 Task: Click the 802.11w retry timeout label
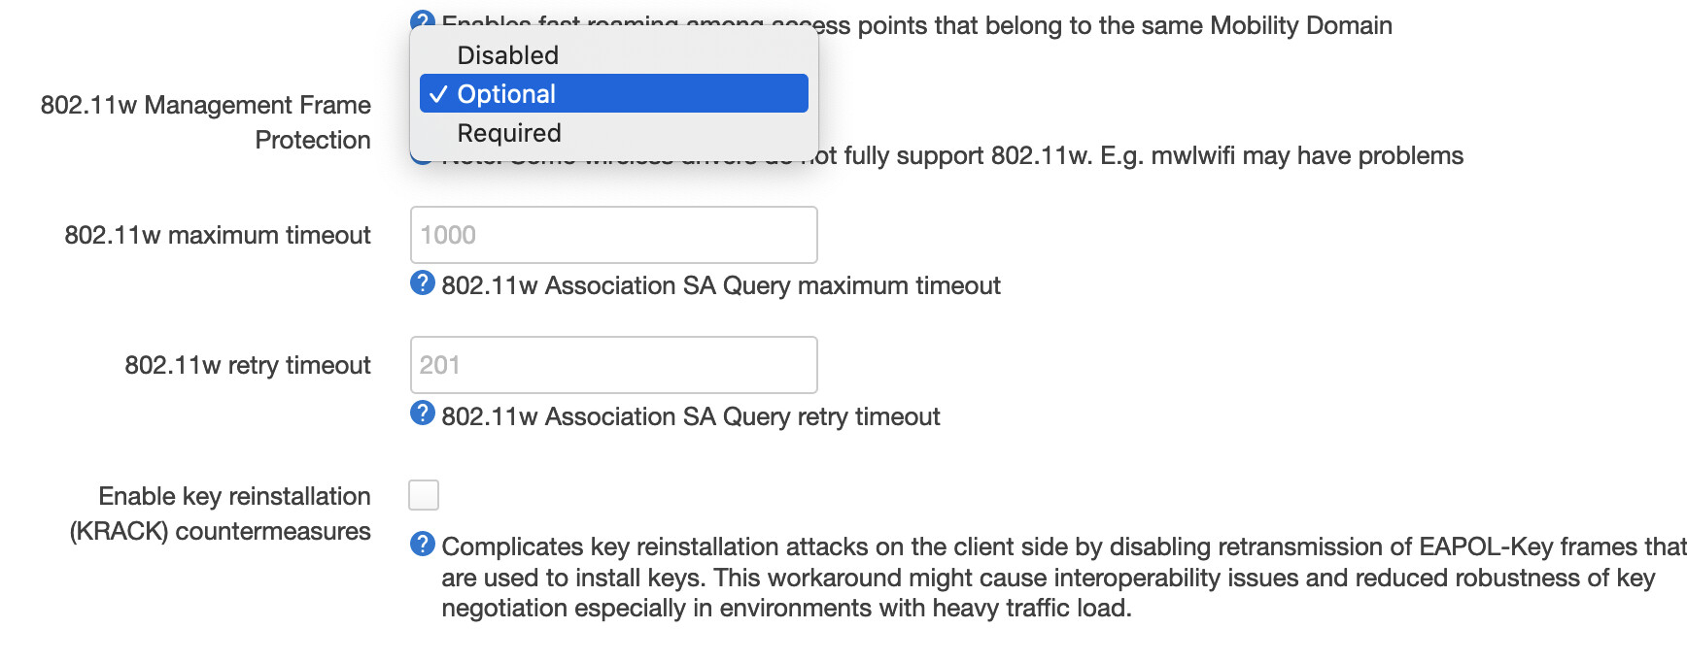tap(248, 365)
